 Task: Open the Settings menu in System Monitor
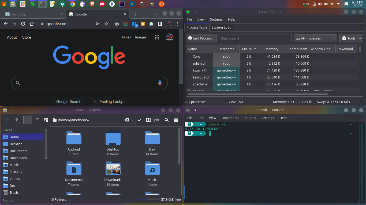tap(216, 19)
